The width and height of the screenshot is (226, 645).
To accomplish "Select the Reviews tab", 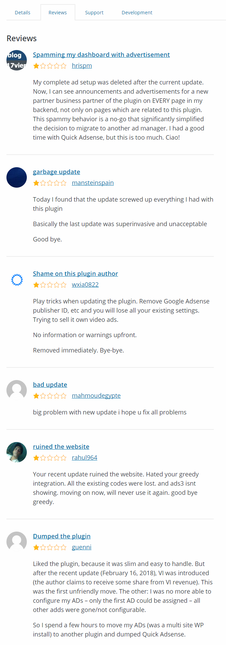I will (x=58, y=13).
